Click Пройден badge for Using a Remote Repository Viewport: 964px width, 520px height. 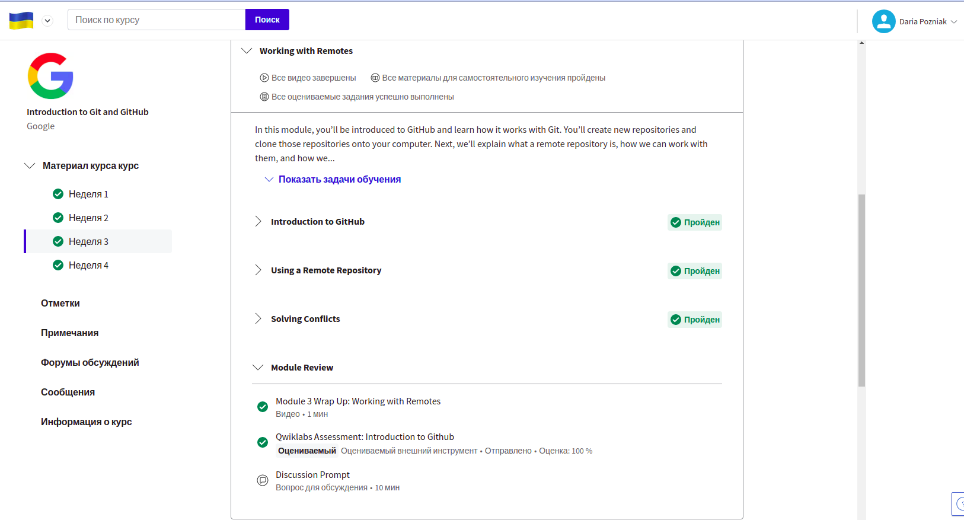tap(695, 271)
